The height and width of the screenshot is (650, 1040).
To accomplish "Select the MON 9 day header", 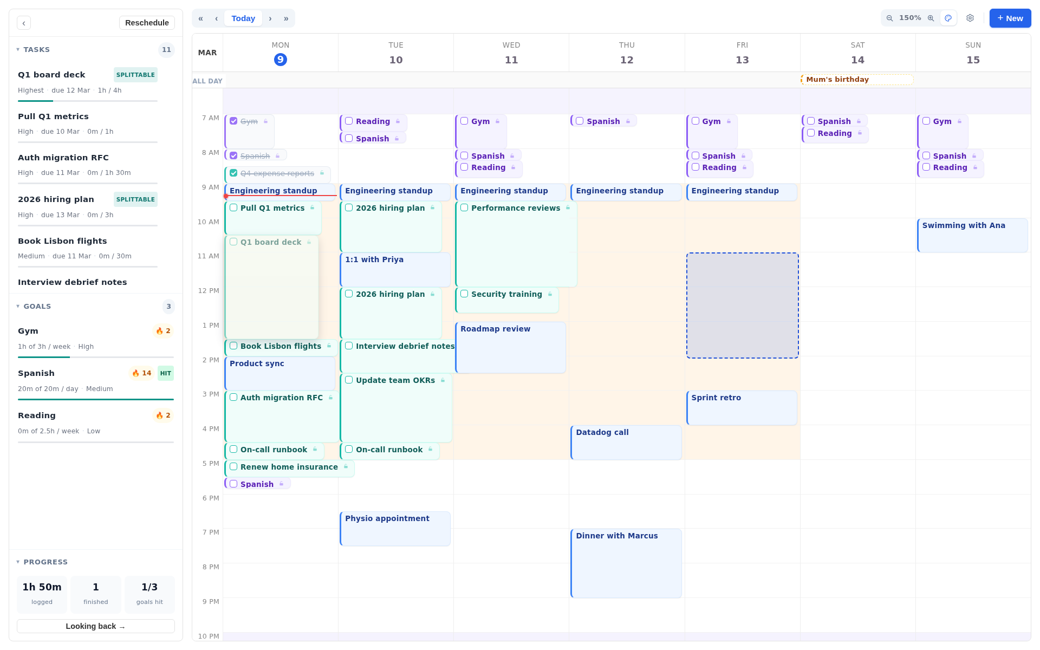I will [x=281, y=53].
